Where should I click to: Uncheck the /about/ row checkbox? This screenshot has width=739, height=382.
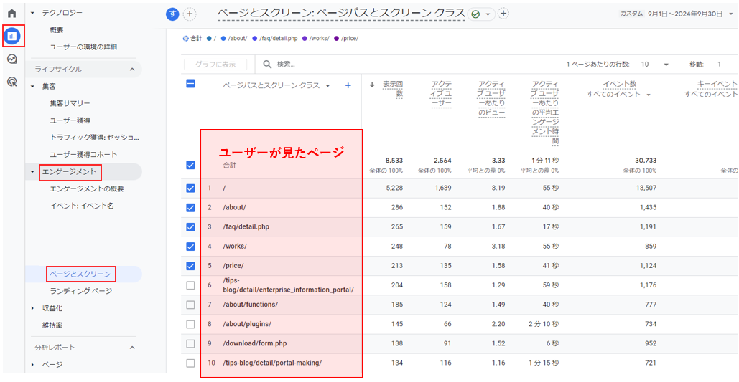pos(190,207)
